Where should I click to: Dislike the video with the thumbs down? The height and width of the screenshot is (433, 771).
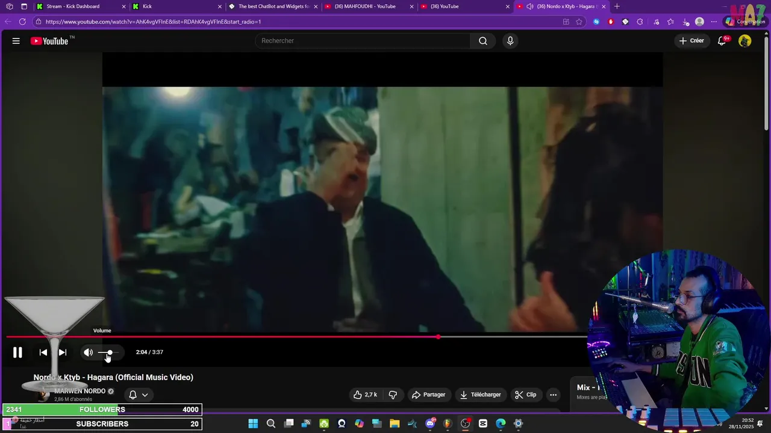pyautogui.click(x=393, y=395)
